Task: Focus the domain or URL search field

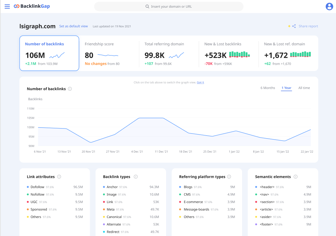Action: coord(169,6)
